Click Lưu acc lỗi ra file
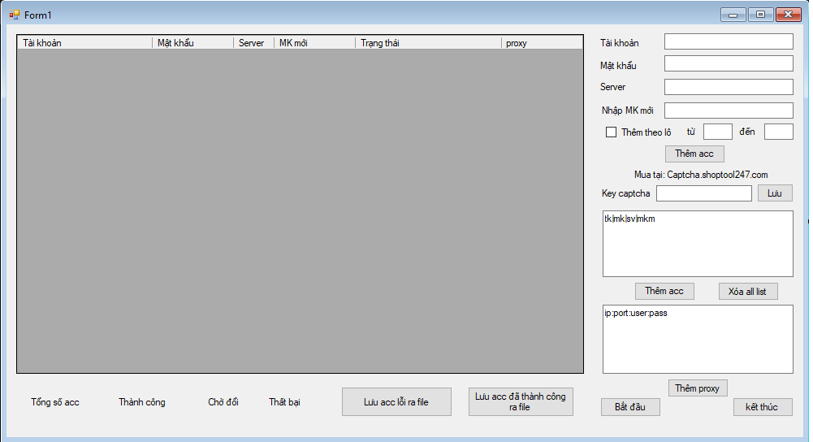 396,401
